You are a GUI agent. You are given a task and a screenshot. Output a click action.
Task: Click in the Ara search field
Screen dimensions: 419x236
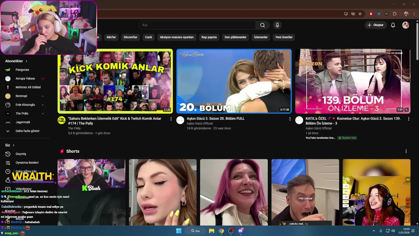(x=197, y=25)
